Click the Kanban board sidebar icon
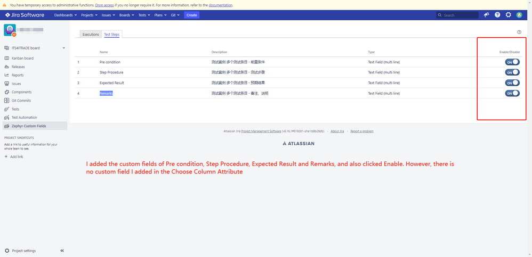 tap(6, 58)
